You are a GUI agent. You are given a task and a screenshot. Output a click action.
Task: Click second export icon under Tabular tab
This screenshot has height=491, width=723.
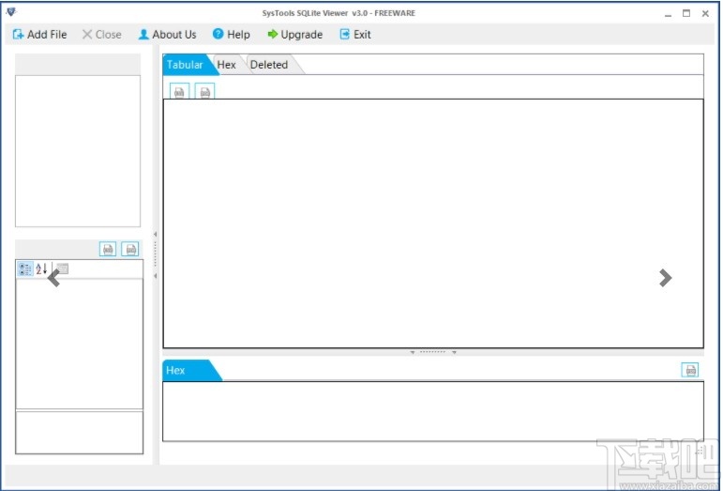click(204, 92)
